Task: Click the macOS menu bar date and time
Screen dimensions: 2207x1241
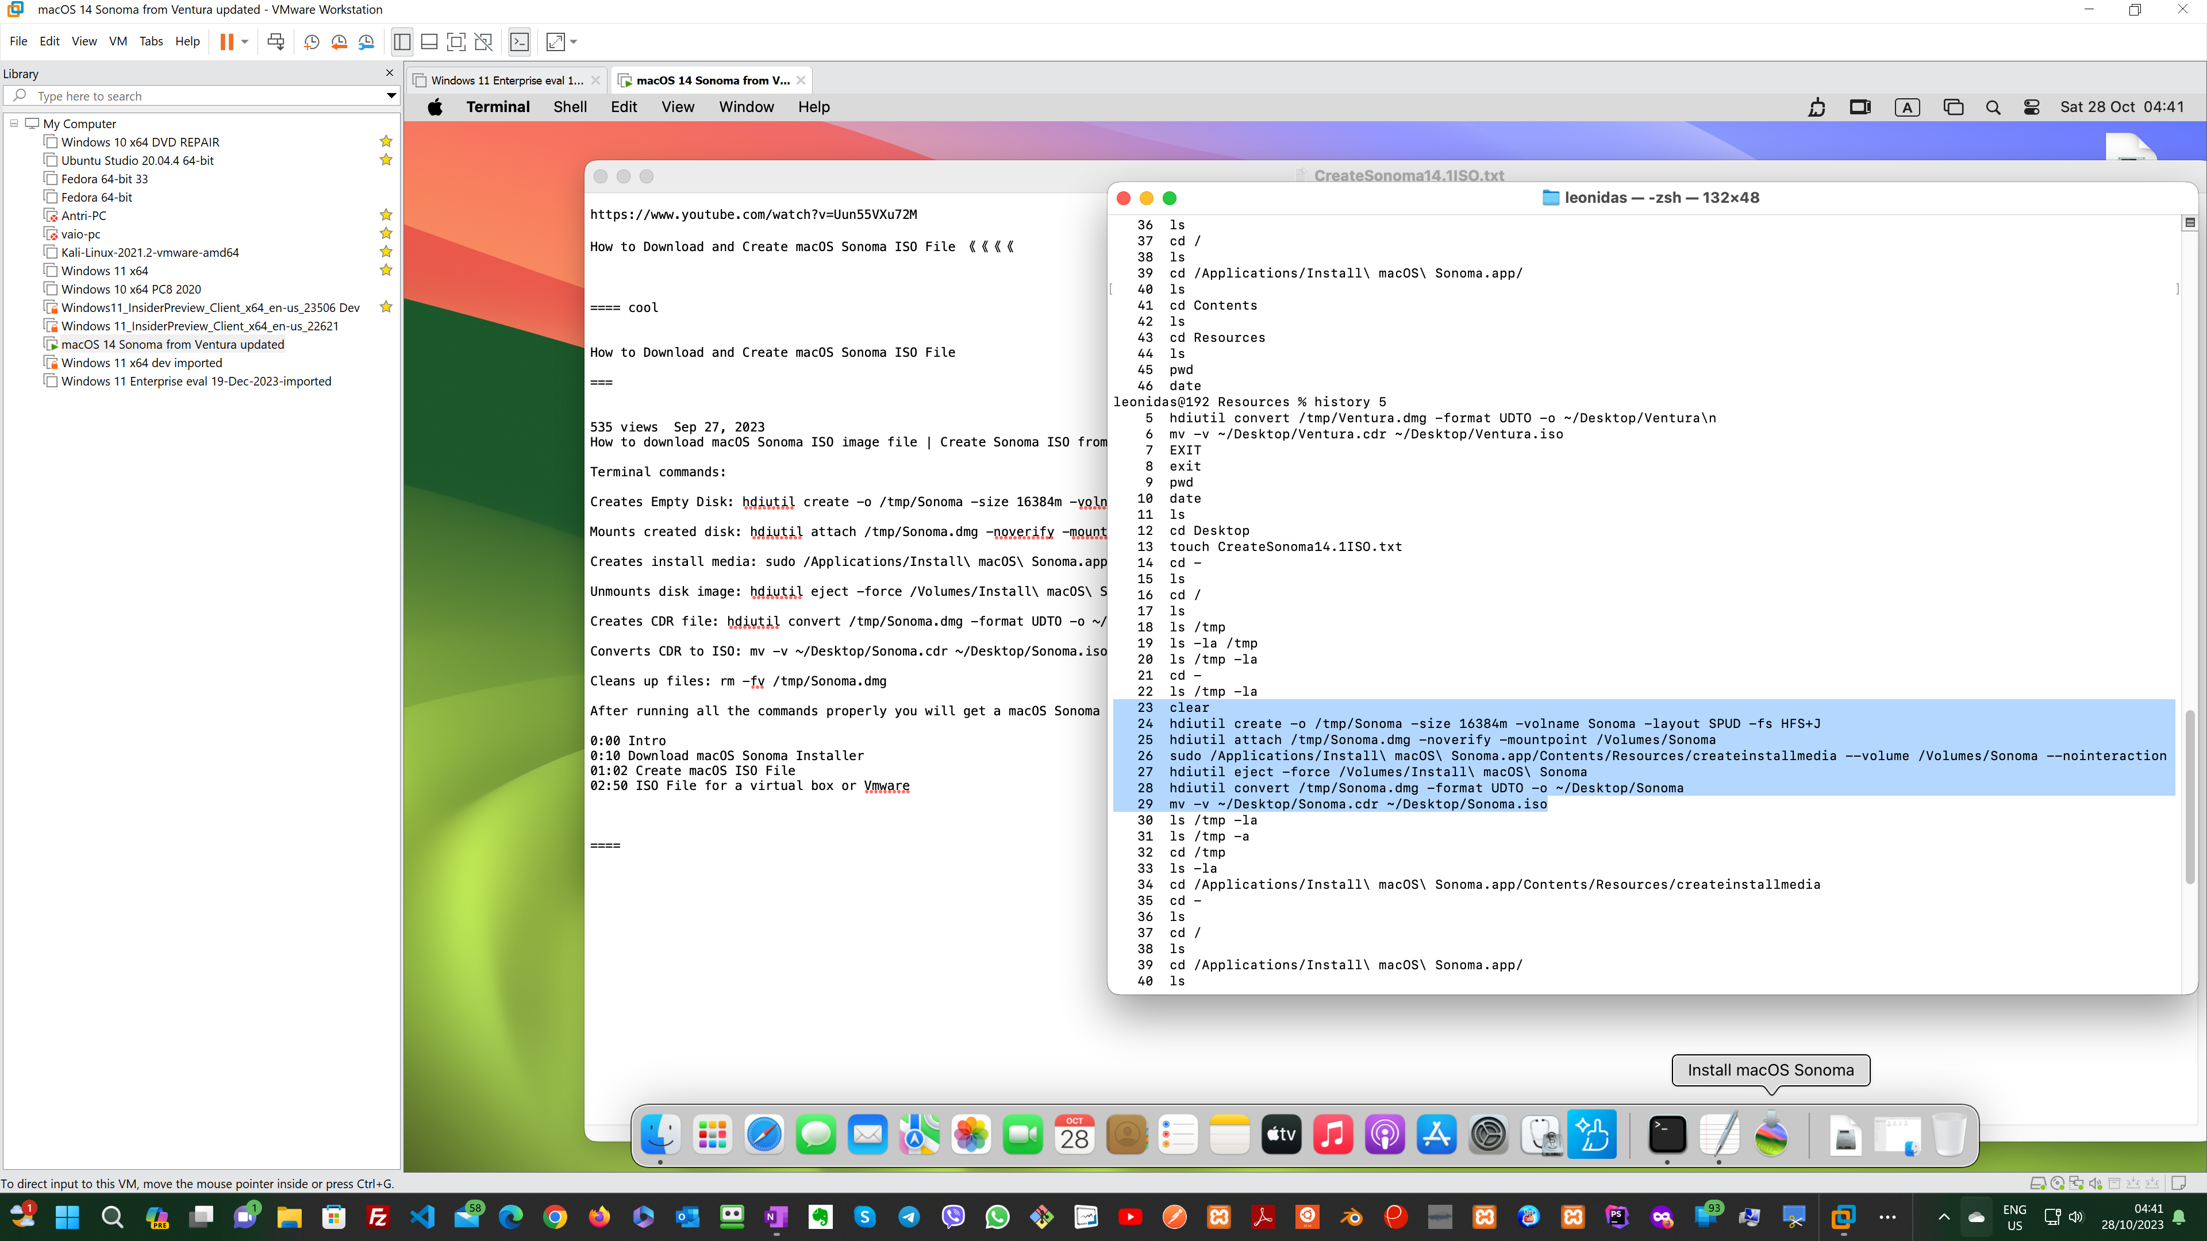Action: click(2121, 107)
